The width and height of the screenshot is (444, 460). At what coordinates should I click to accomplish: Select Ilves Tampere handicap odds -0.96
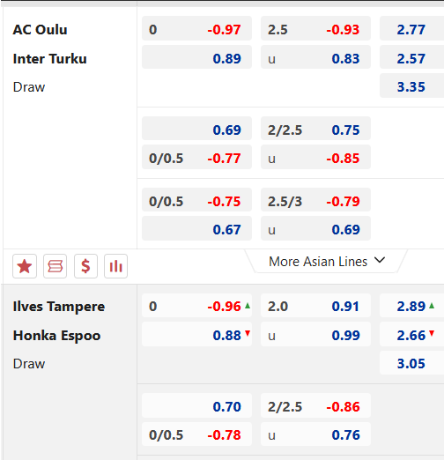[196, 306]
